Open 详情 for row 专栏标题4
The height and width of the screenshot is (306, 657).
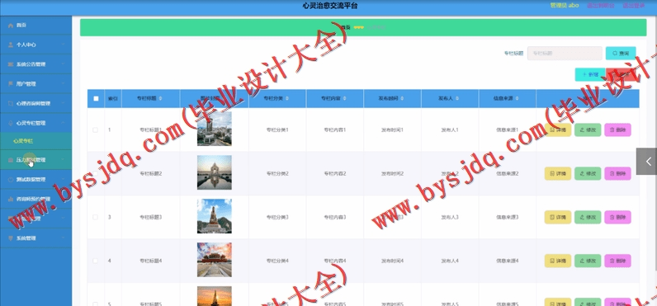click(x=558, y=261)
